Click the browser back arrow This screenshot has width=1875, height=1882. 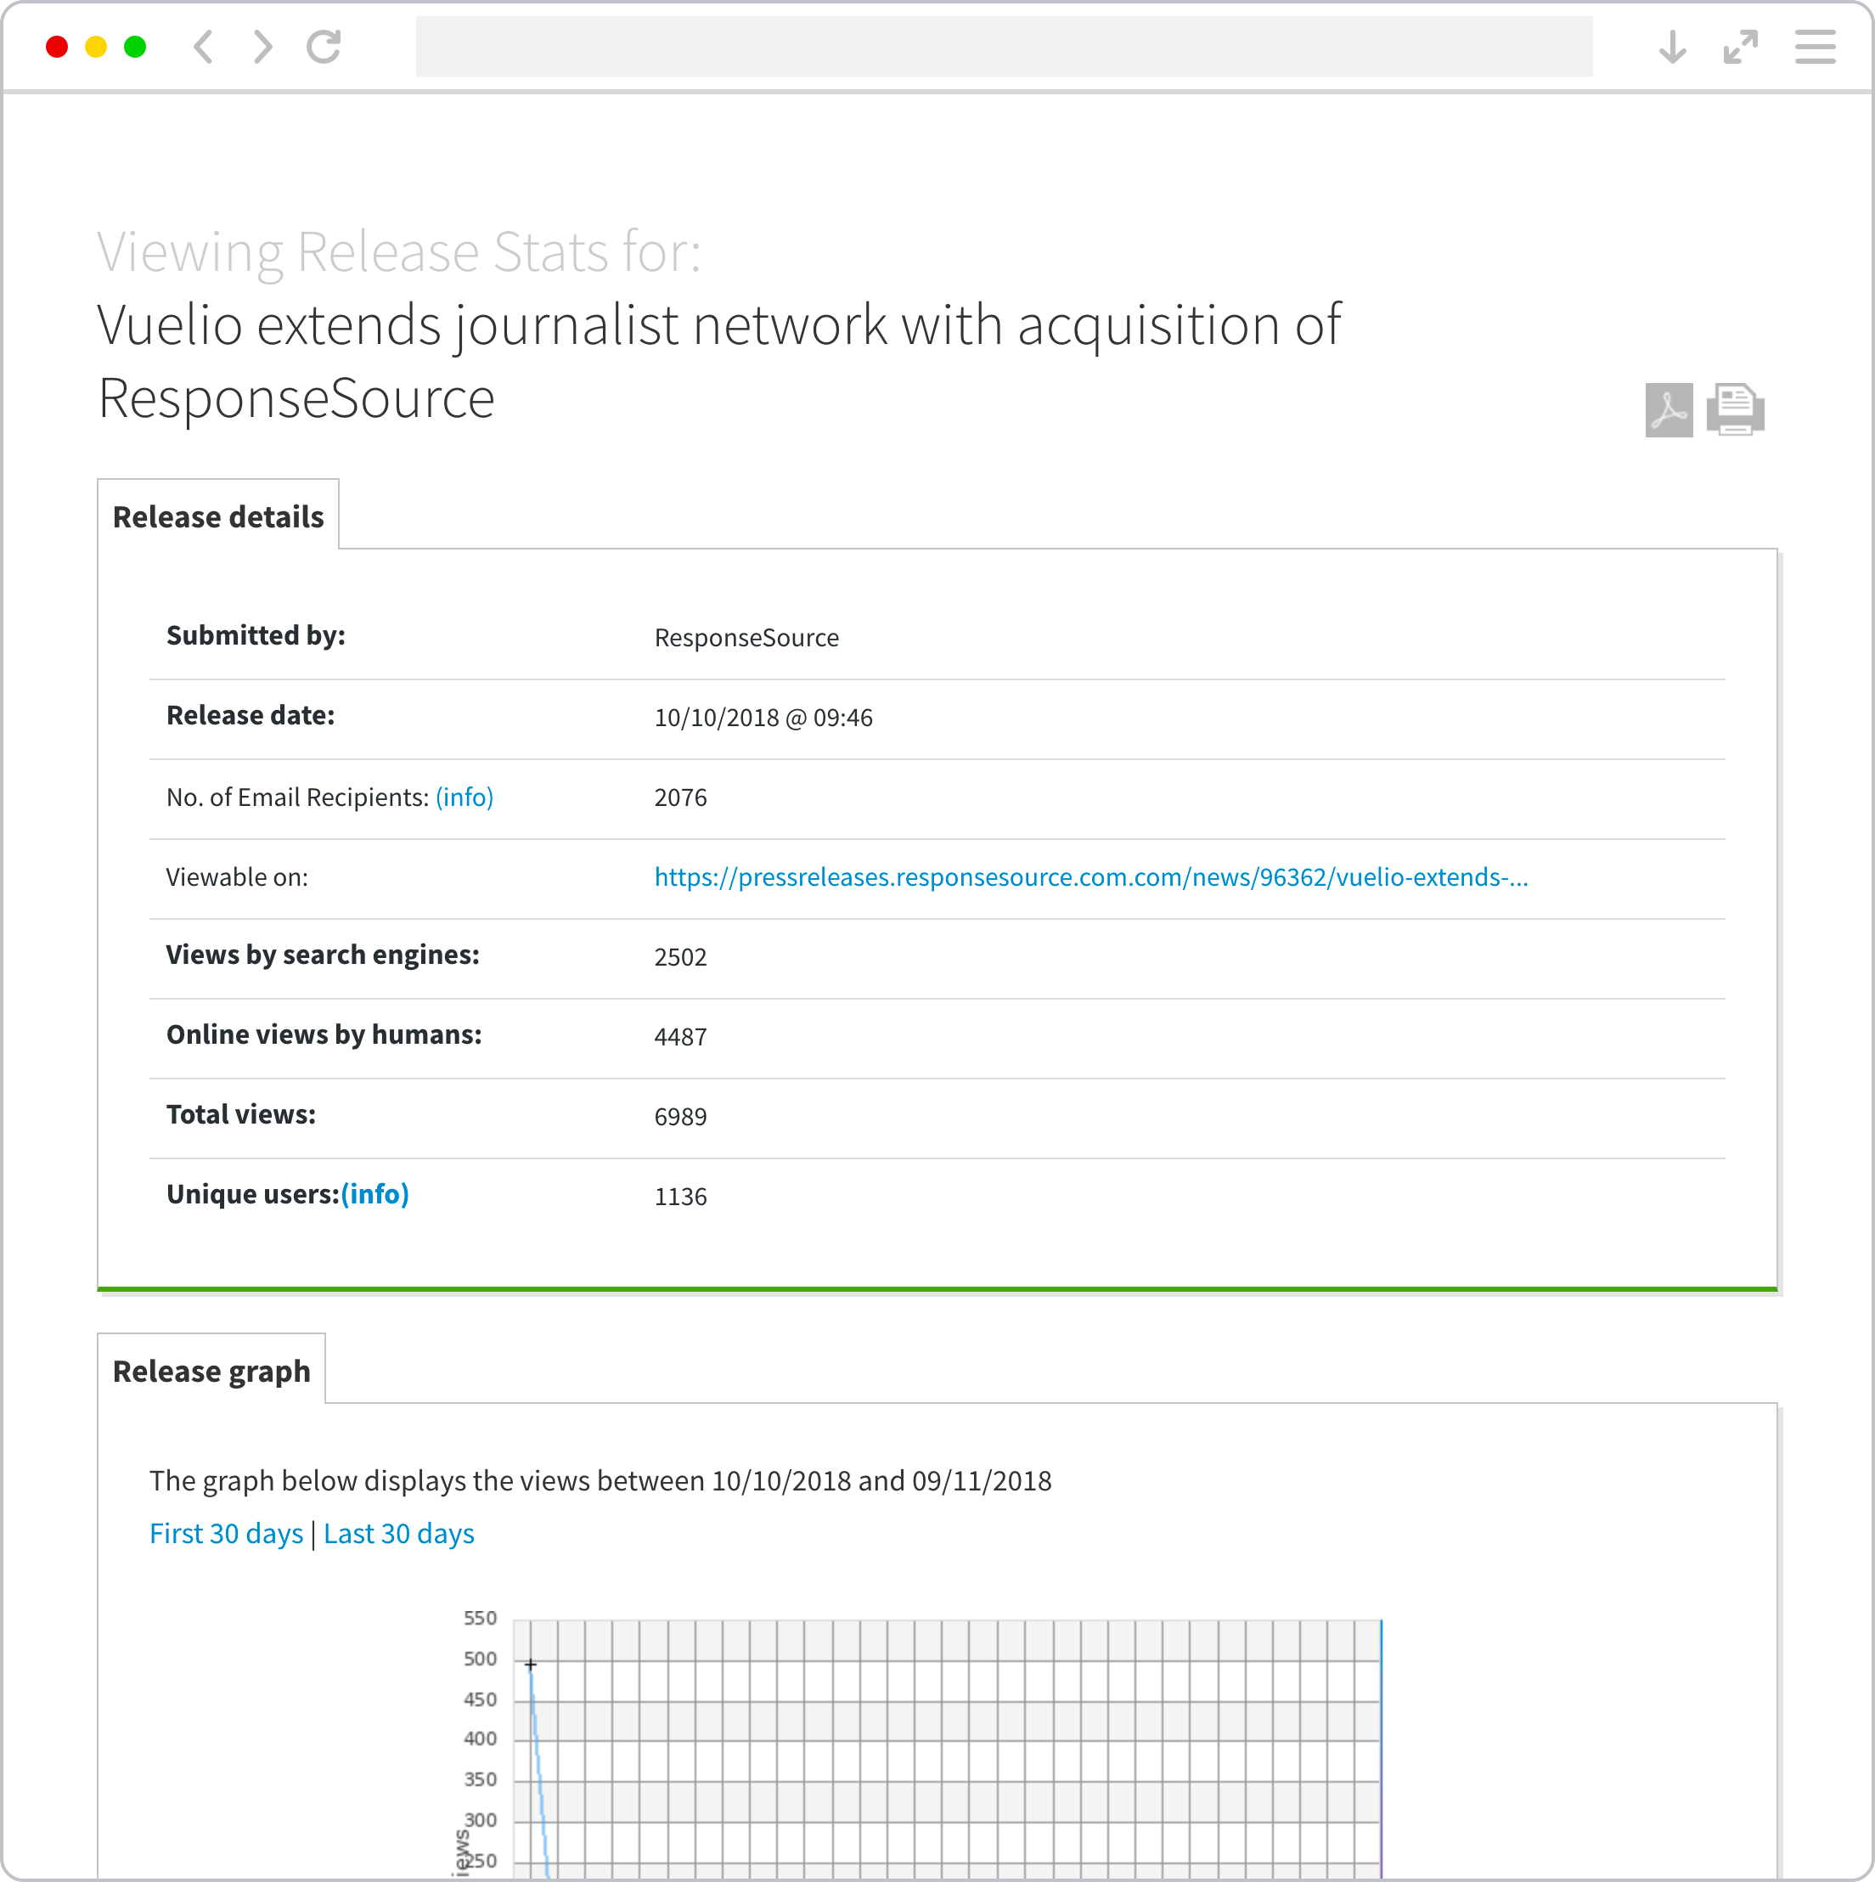click(204, 47)
